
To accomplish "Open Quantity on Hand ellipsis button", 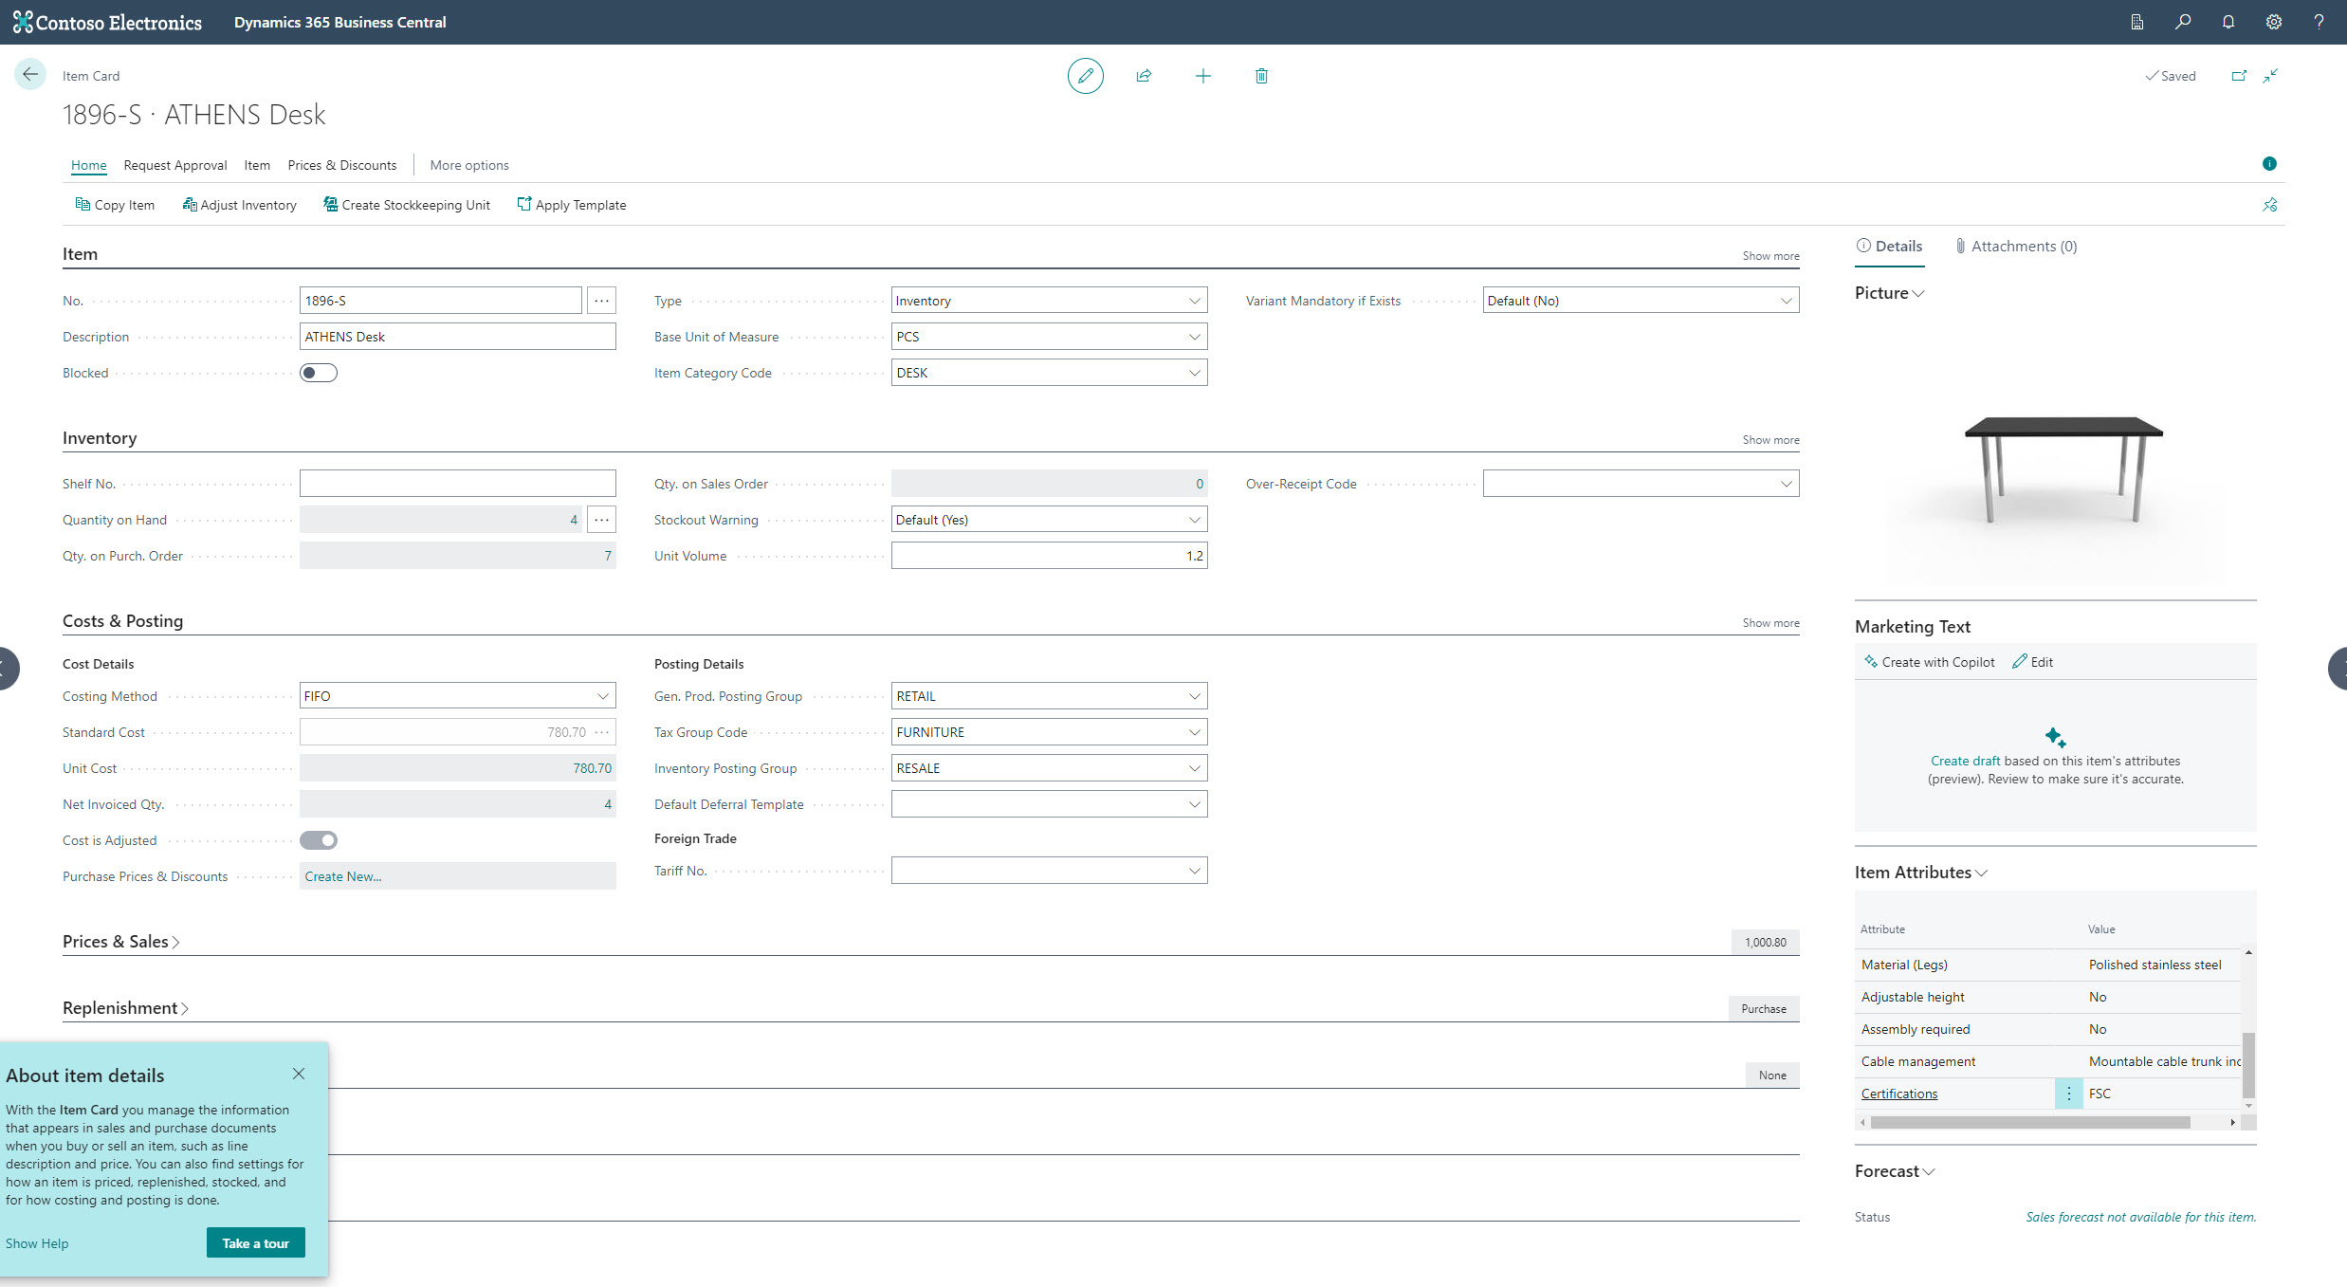I will (x=601, y=520).
